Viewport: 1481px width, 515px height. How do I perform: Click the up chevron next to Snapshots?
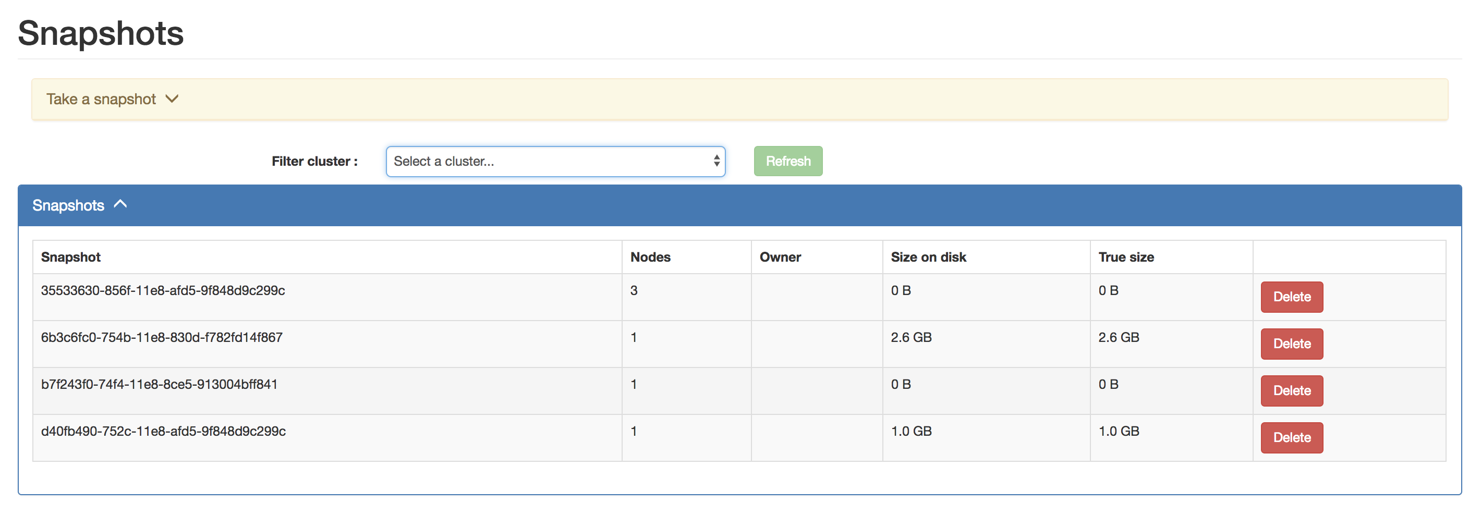(x=120, y=204)
